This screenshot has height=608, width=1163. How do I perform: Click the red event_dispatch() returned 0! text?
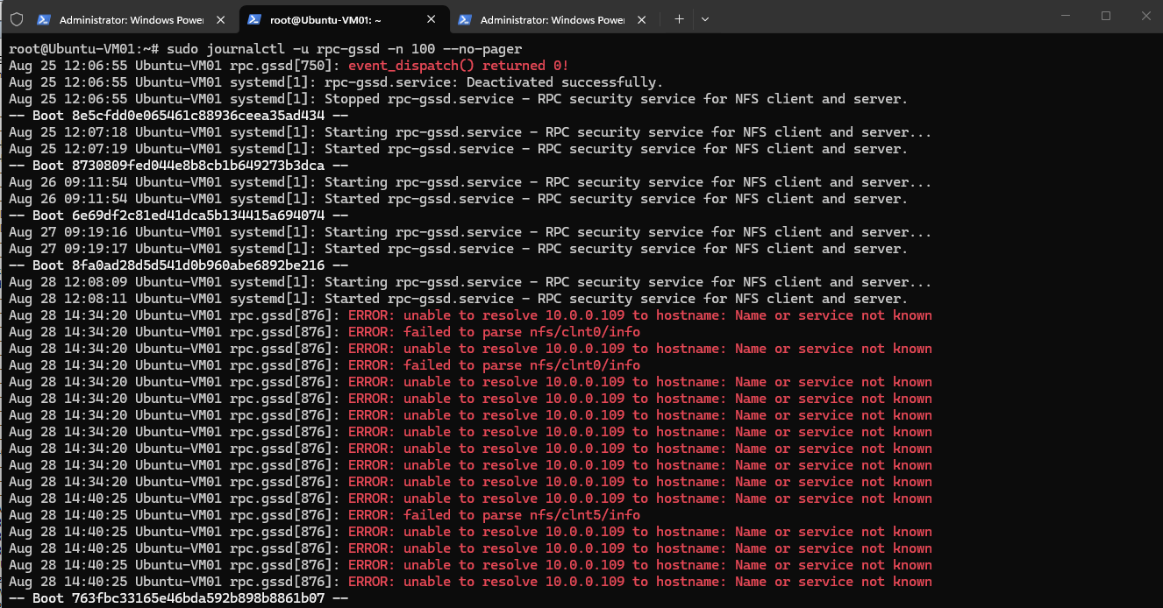point(459,66)
